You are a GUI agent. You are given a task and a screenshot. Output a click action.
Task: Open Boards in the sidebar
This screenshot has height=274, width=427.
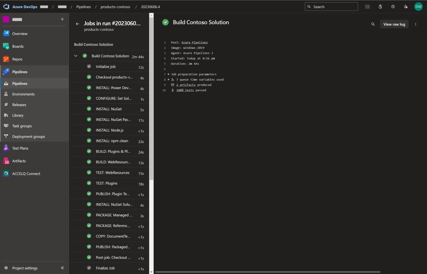tap(34, 46)
